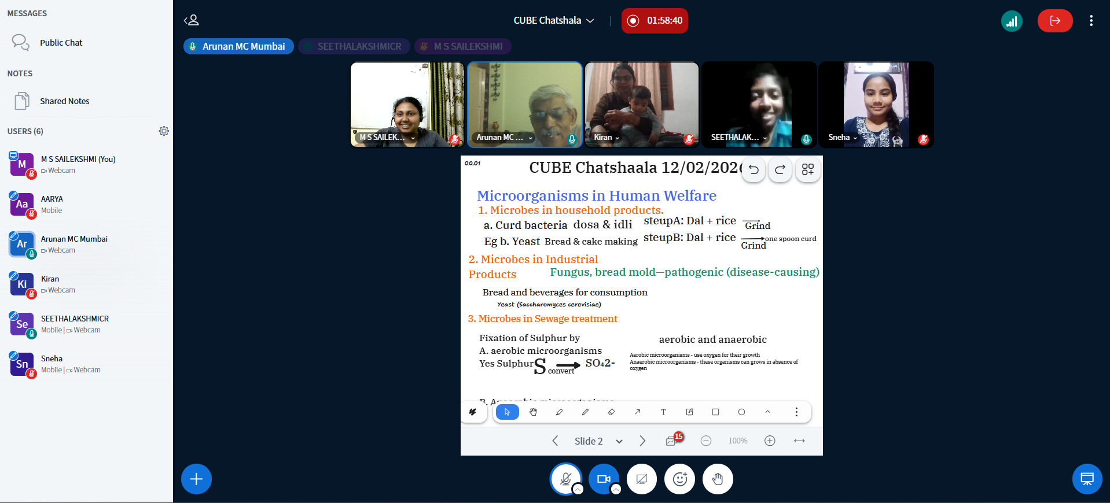
Task: Click the recording timer button
Action: tap(655, 21)
